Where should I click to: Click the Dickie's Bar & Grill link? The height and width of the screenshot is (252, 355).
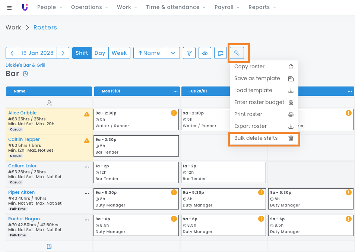click(x=25, y=65)
